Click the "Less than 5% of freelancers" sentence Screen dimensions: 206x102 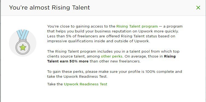point(111,36)
